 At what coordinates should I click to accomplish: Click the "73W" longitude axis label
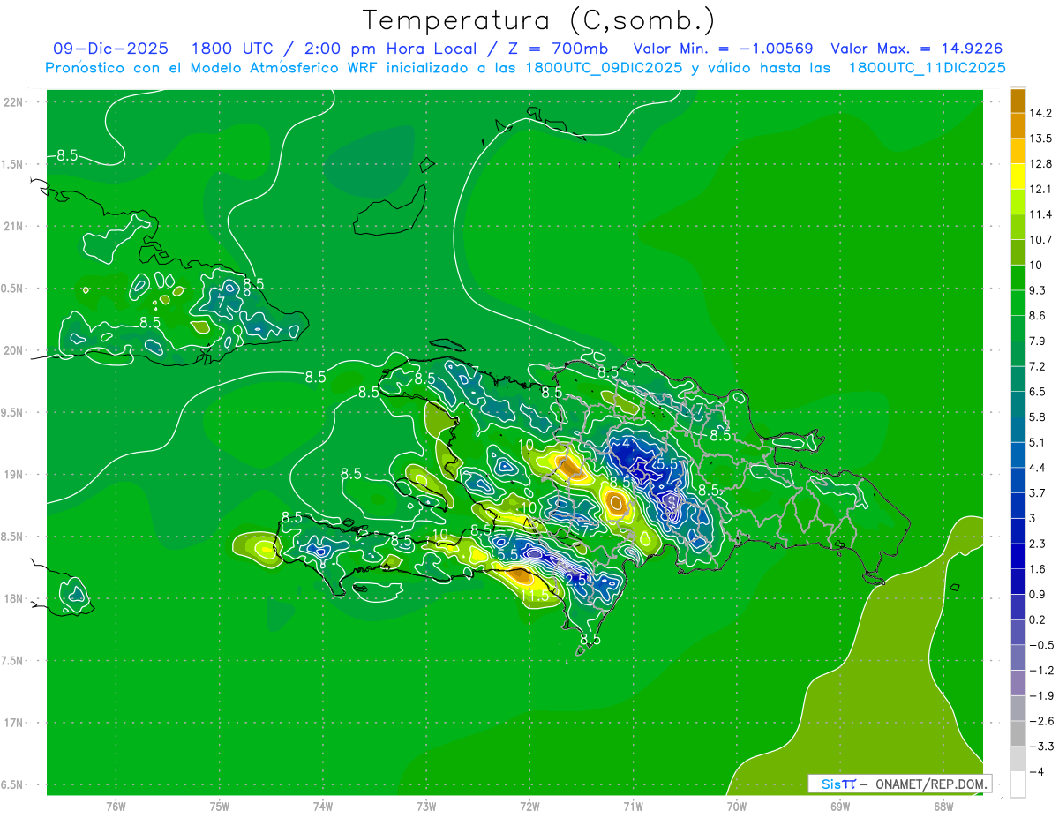click(426, 807)
